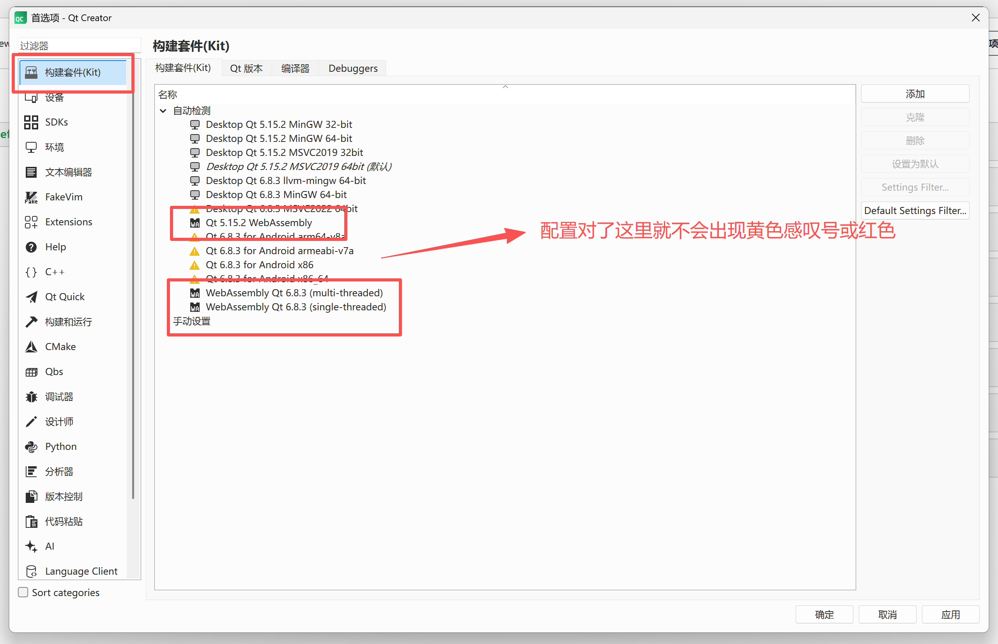Select WebAssembly Qt 6.8.3 (multi-threaded) kit
This screenshot has height=644, width=998.
point(294,293)
